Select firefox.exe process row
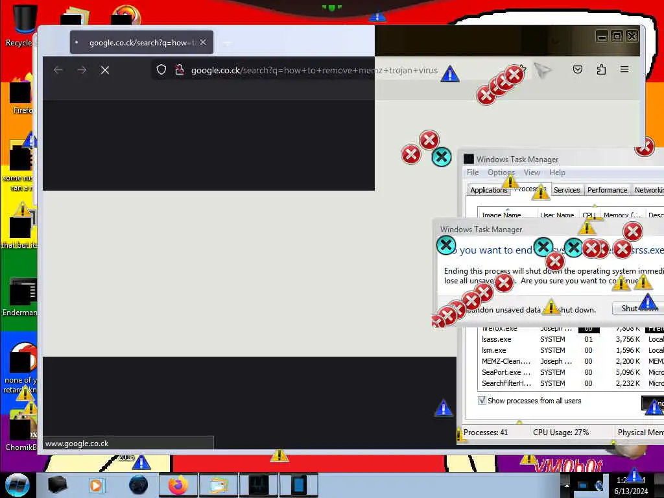The image size is (664, 498). (571, 329)
